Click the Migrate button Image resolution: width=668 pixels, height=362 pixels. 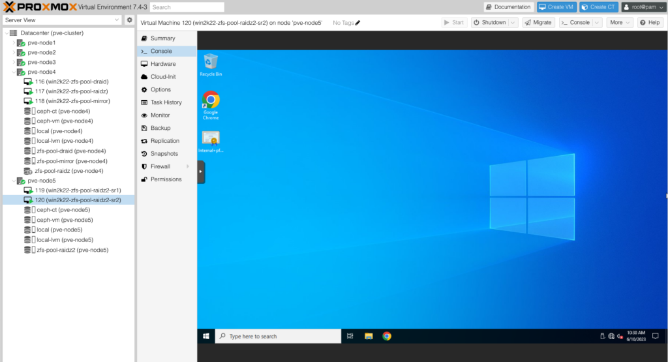tap(538, 23)
